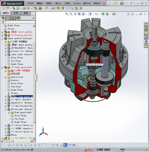149x152 pixels.
Task: Open the DisplayManager tab with color ball
Action: pos(18,18)
